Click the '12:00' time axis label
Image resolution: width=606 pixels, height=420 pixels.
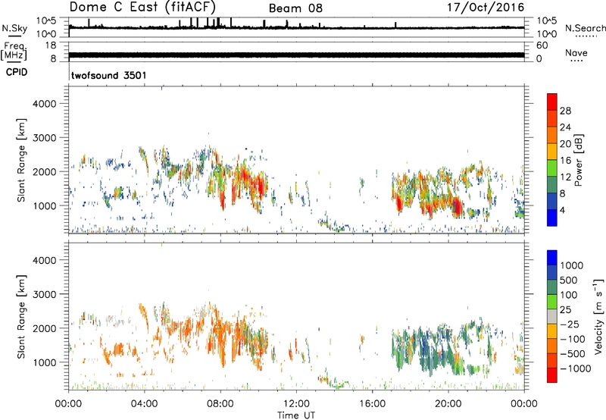tap(296, 404)
